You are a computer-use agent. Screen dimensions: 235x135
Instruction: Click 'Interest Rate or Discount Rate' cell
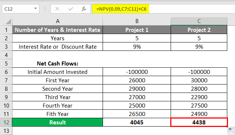pyautogui.click(x=57, y=47)
